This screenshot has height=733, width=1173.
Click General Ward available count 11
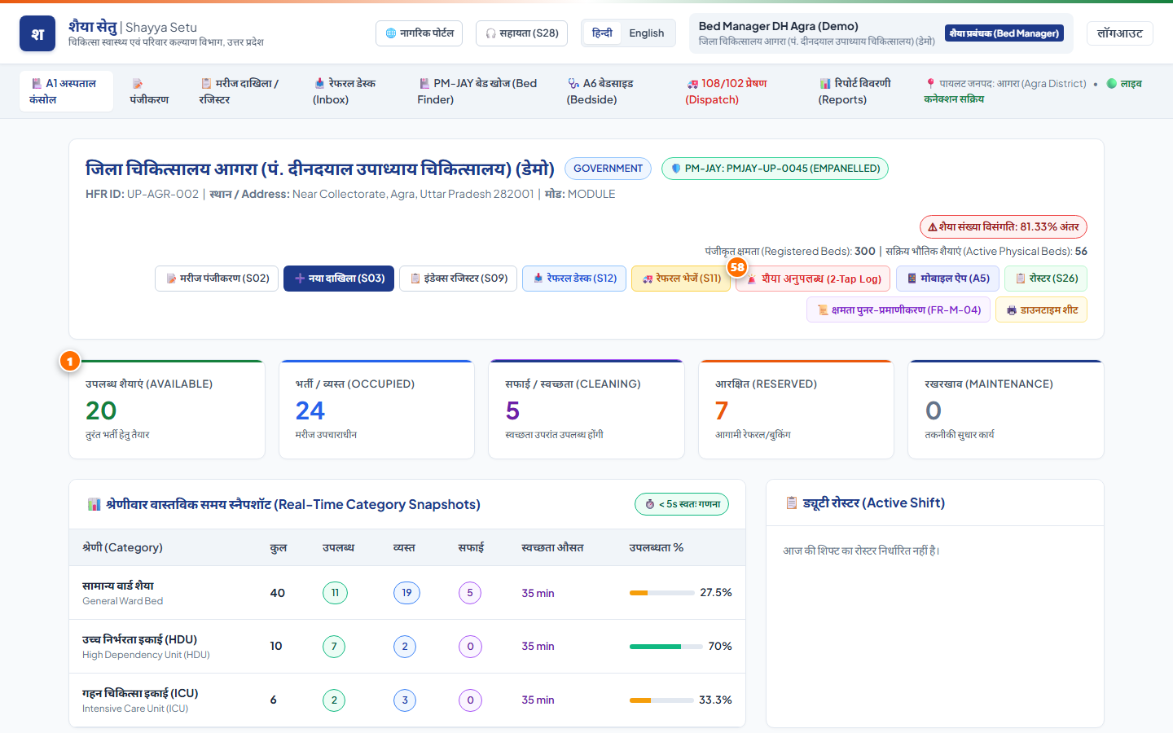click(x=335, y=593)
